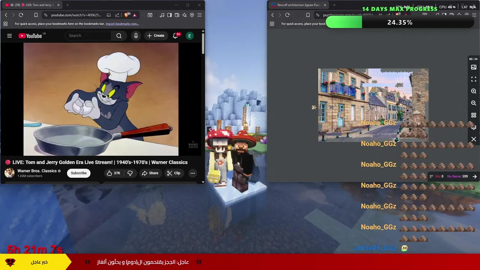This screenshot has width=480, height=270.
Task: Open Warner Bros. Classics channel avatar
Action: click(9, 173)
